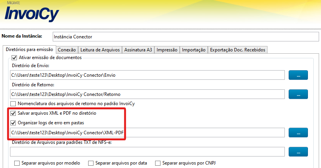
Task: Toggle Salvar arquivos XML e PDF checkbox
Action: [13, 113]
